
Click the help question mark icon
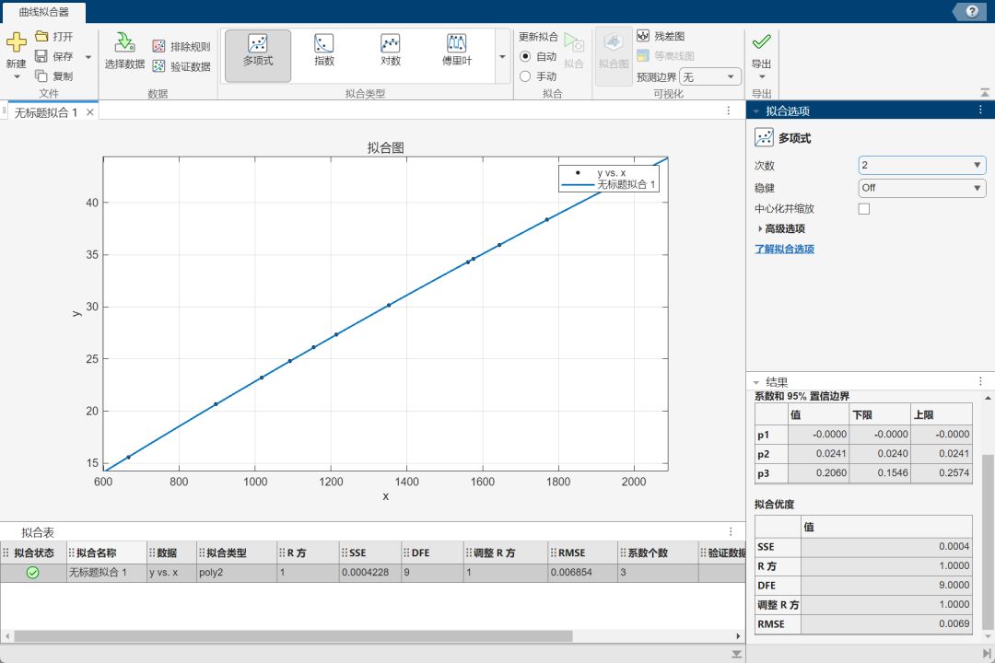[972, 11]
